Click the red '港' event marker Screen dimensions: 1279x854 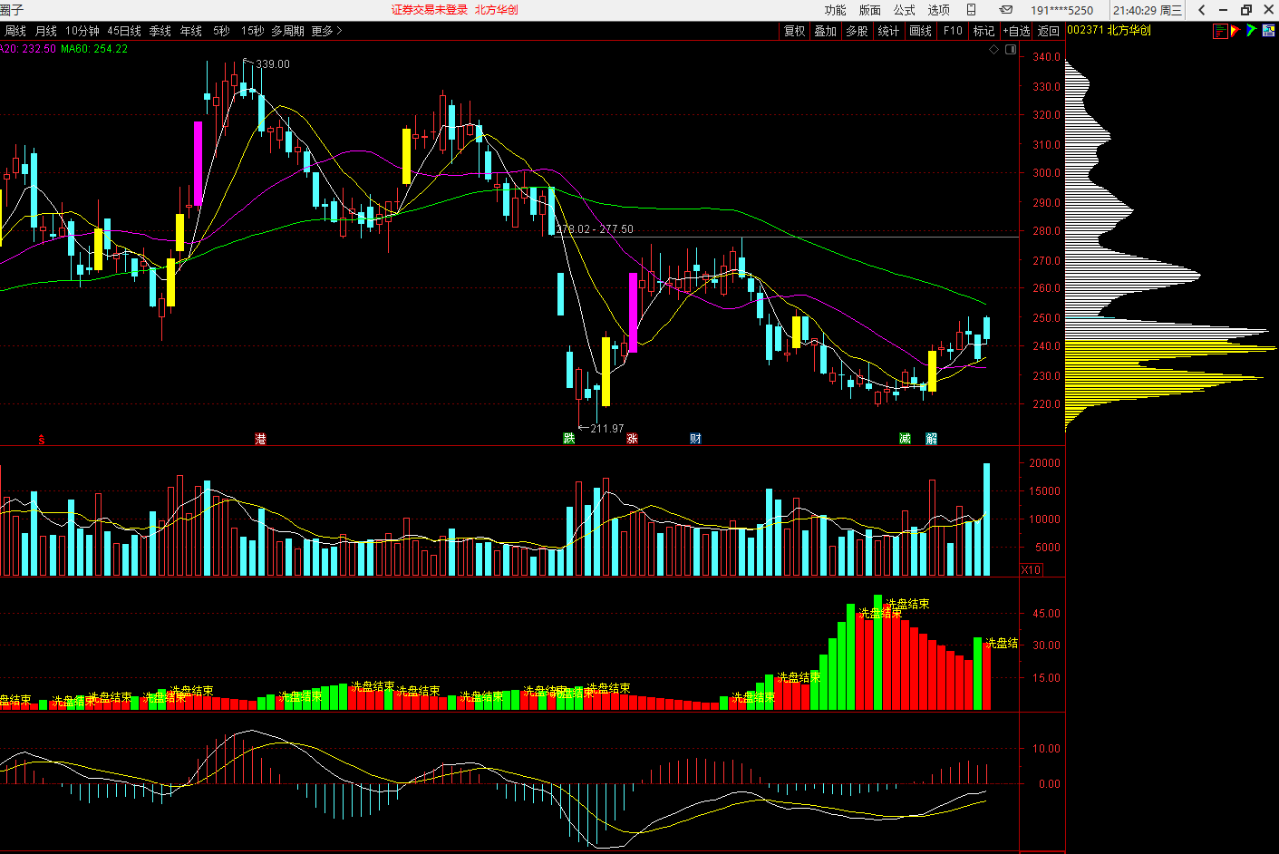(261, 439)
